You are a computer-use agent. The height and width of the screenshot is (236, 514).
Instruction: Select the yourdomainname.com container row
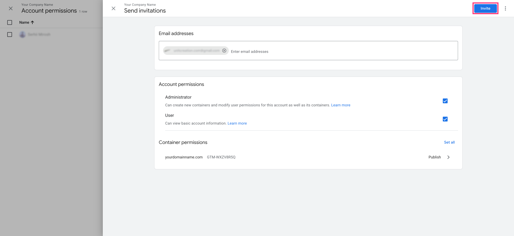coord(184,157)
